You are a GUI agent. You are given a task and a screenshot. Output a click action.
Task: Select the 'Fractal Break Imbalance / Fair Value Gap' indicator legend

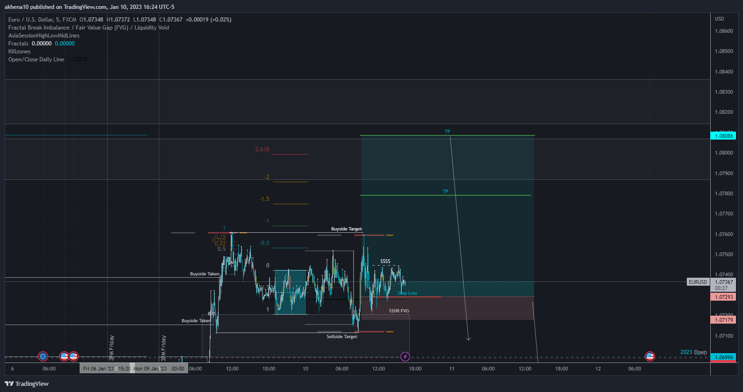(x=88, y=28)
